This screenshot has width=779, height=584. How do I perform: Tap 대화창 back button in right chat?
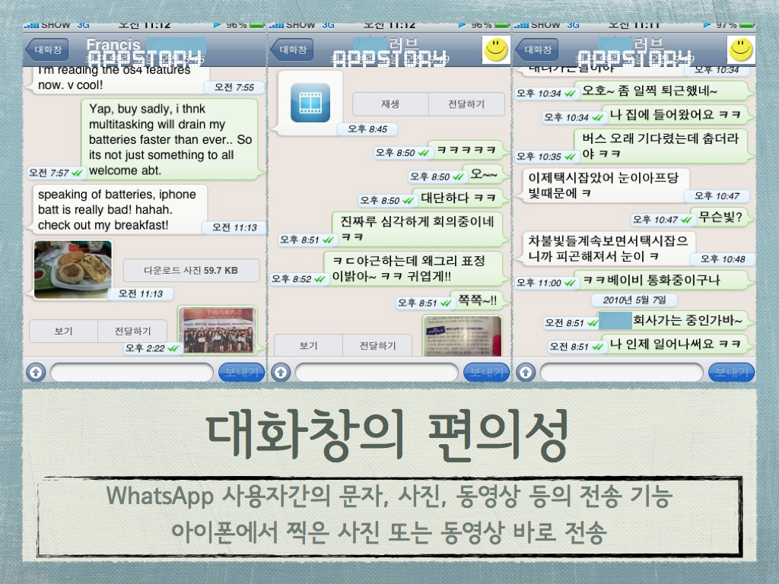pos(537,49)
